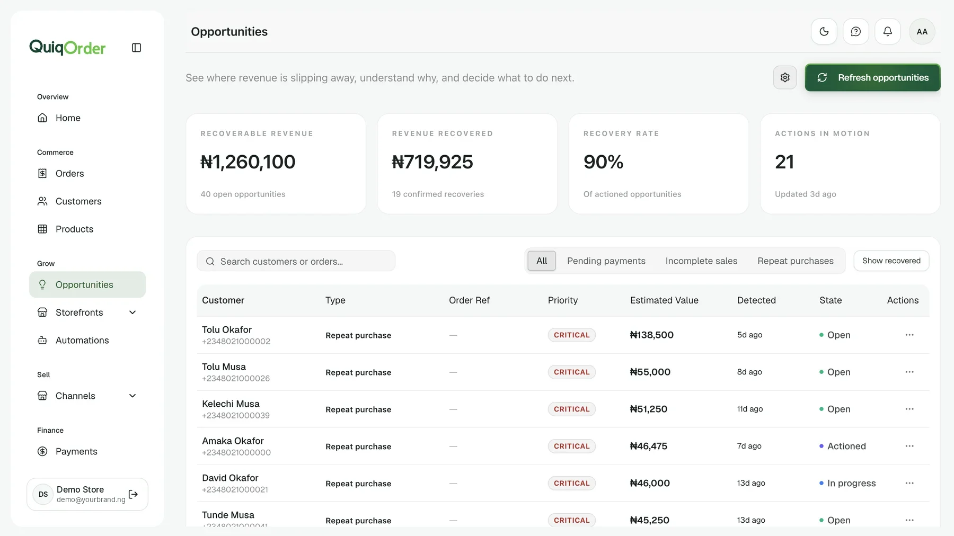The image size is (954, 536).
Task: Open actions dropdown for David Okafor row
Action: point(909,483)
